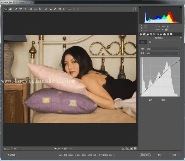Click the tone curve graph area

coord(160,77)
